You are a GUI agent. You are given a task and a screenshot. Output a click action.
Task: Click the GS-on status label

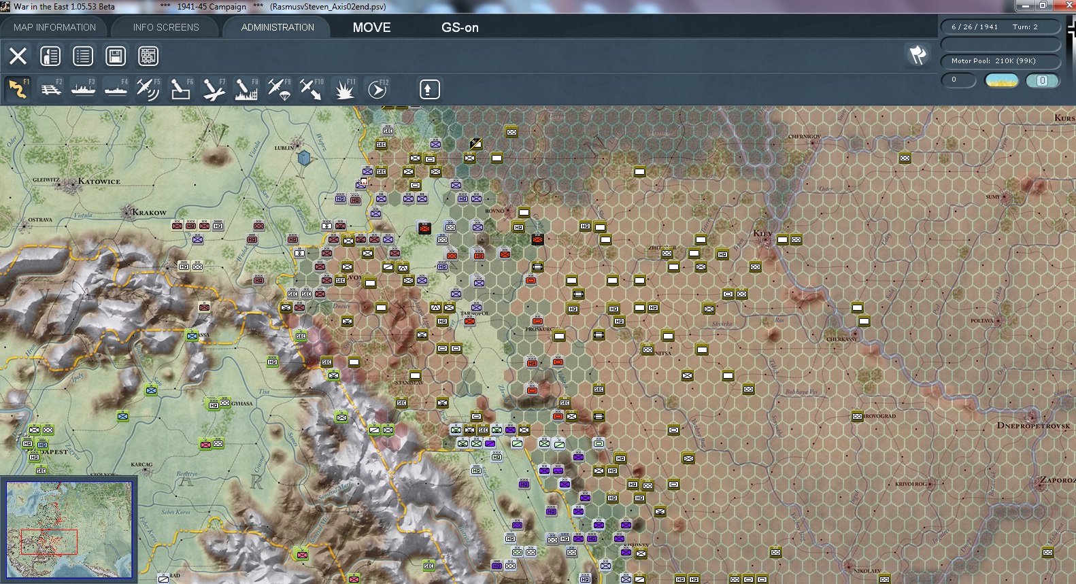460,28
